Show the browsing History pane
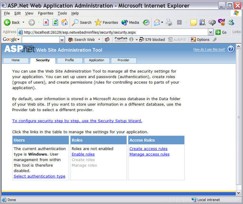The image size is (243, 204). [x=146, y=22]
